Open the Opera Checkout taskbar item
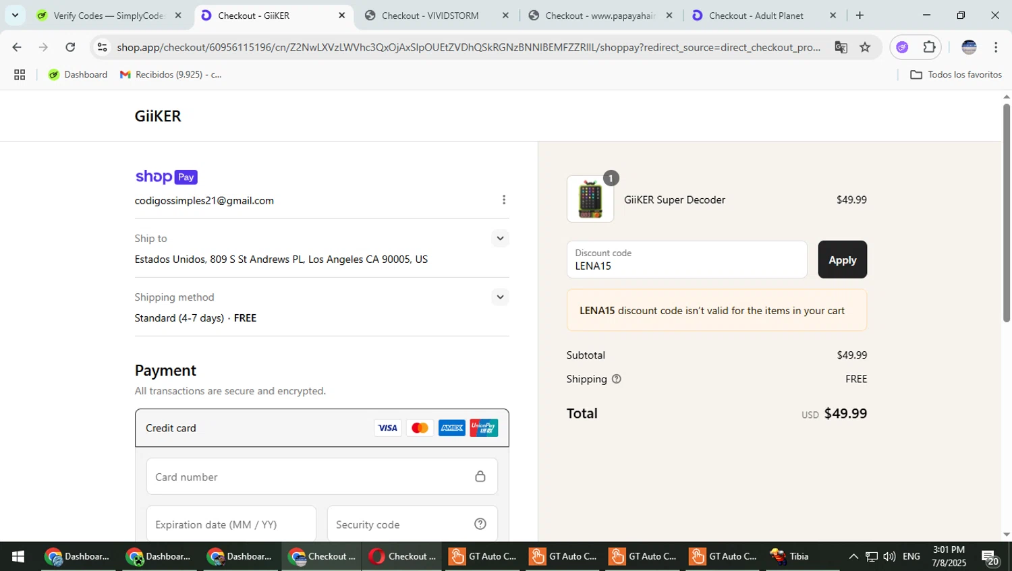 click(x=403, y=557)
